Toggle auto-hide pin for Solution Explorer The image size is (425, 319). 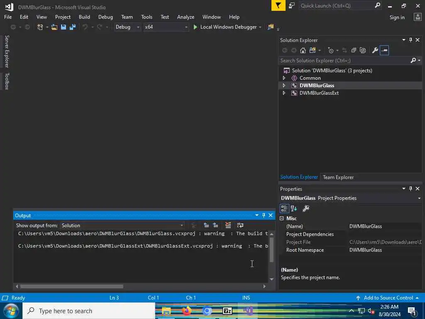[410, 40]
